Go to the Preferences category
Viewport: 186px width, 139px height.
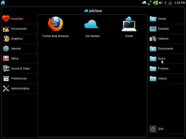coord(19,78)
